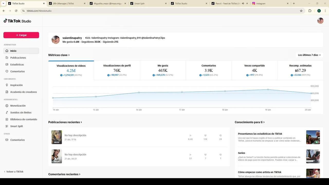Select Visualizaciones de perfil metric tab
The height and width of the screenshot is (185, 329).
pos(117,70)
